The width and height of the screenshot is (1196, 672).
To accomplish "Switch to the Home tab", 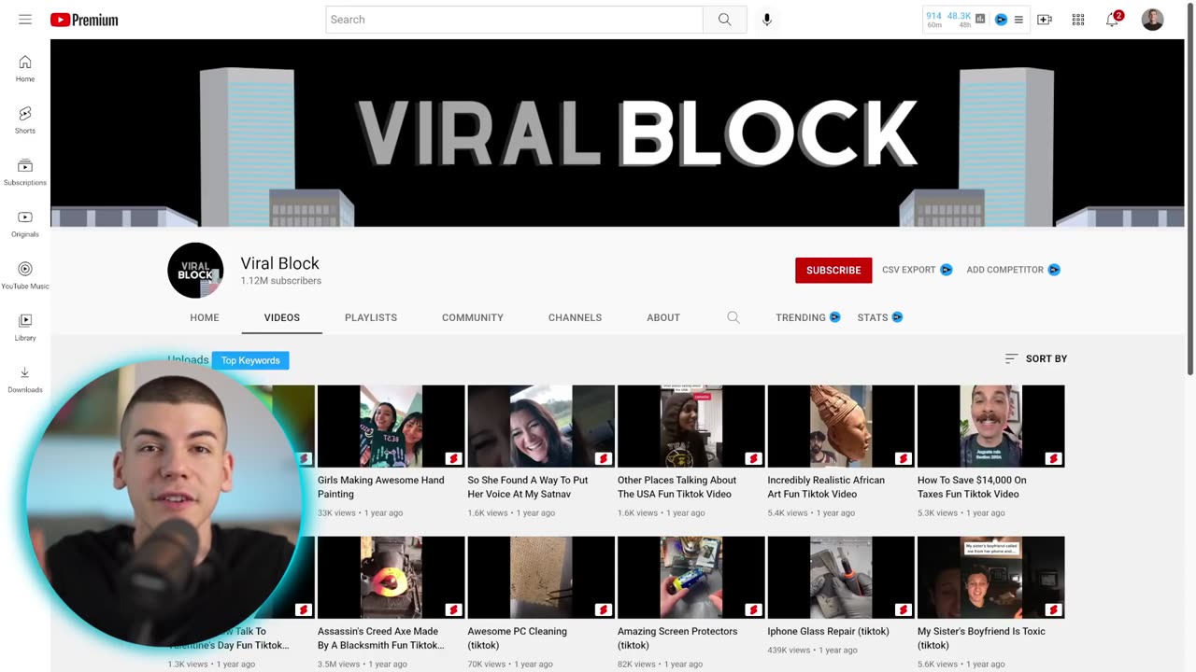I will point(205,317).
